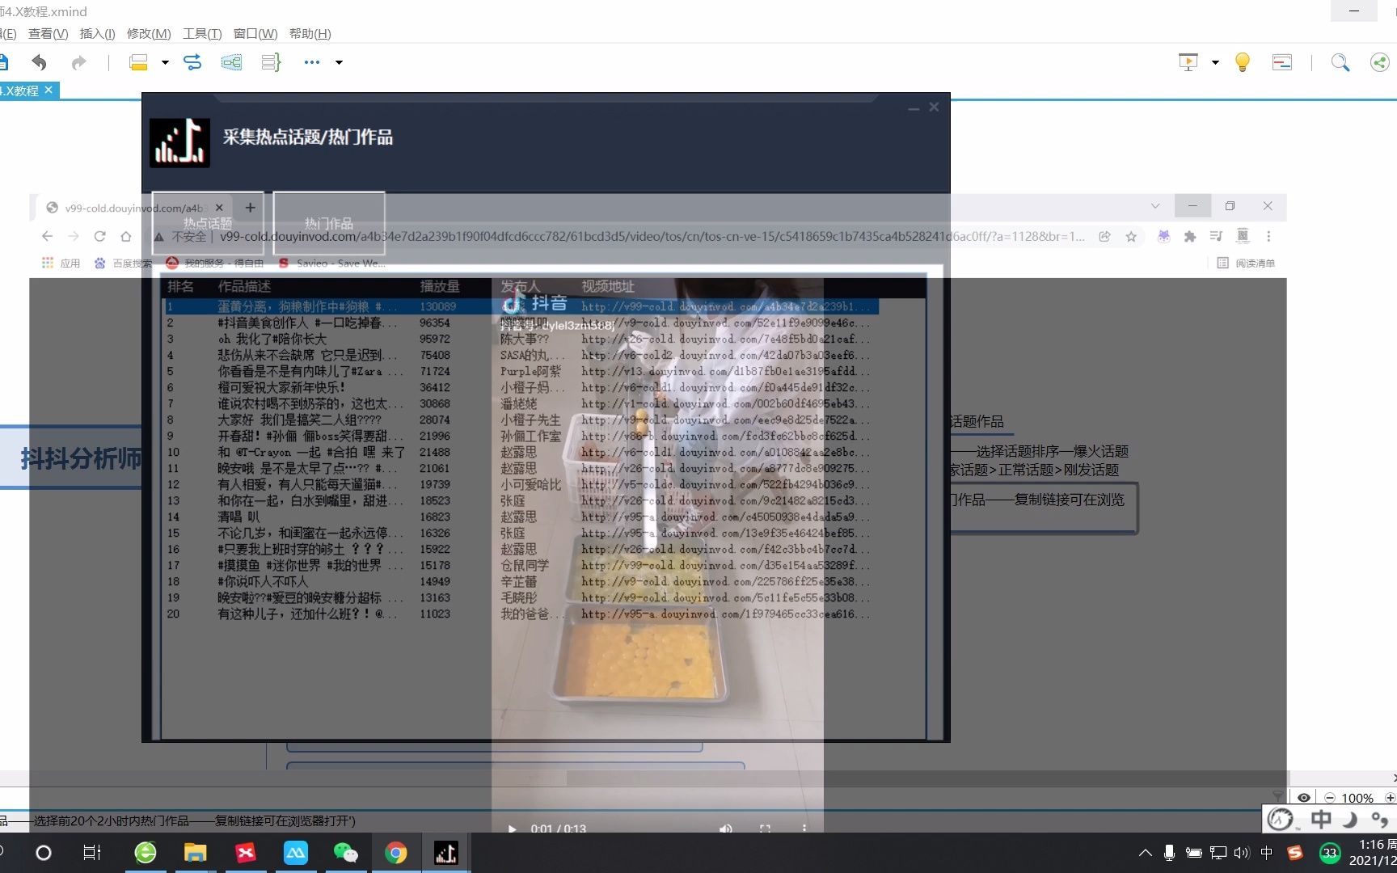This screenshot has height=873, width=1397.
Task: Click Chrome extensions puzzle icon
Action: tap(1189, 236)
